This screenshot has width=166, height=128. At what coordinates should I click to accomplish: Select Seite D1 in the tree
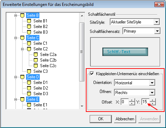coord(40,83)
